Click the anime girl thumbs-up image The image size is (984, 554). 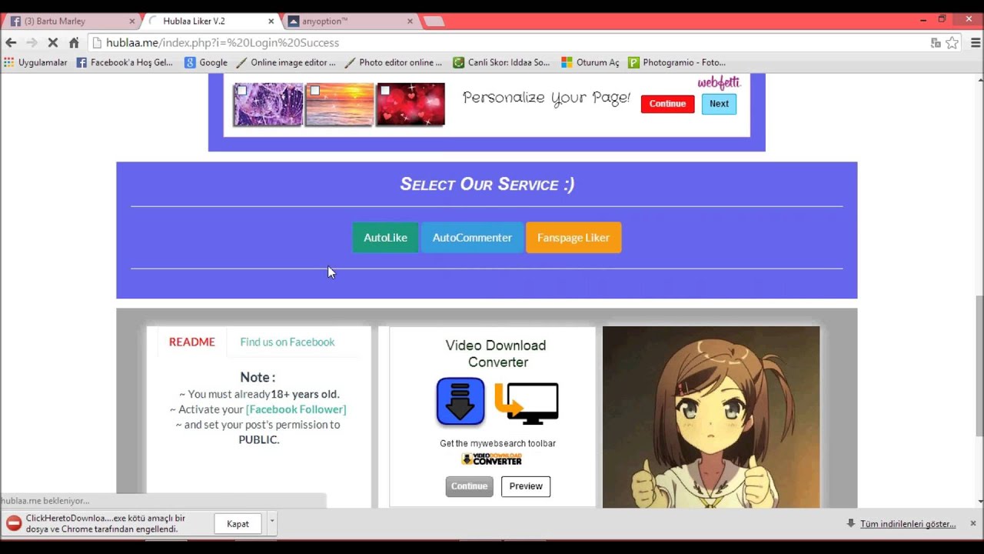click(711, 416)
